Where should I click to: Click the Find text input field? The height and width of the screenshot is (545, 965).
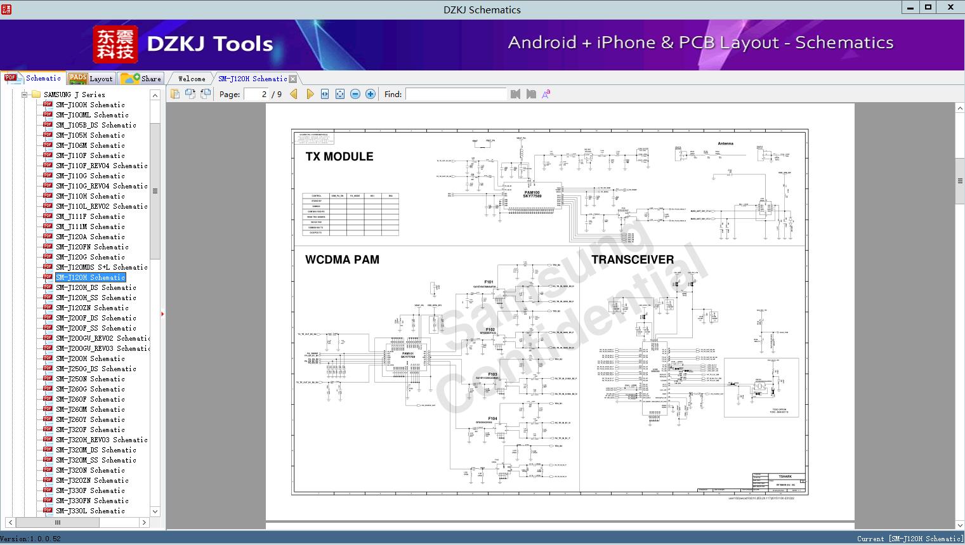coord(456,94)
